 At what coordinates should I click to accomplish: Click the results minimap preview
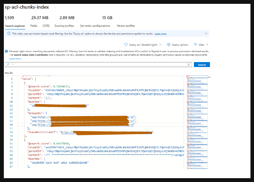pyautogui.click(x=197, y=122)
